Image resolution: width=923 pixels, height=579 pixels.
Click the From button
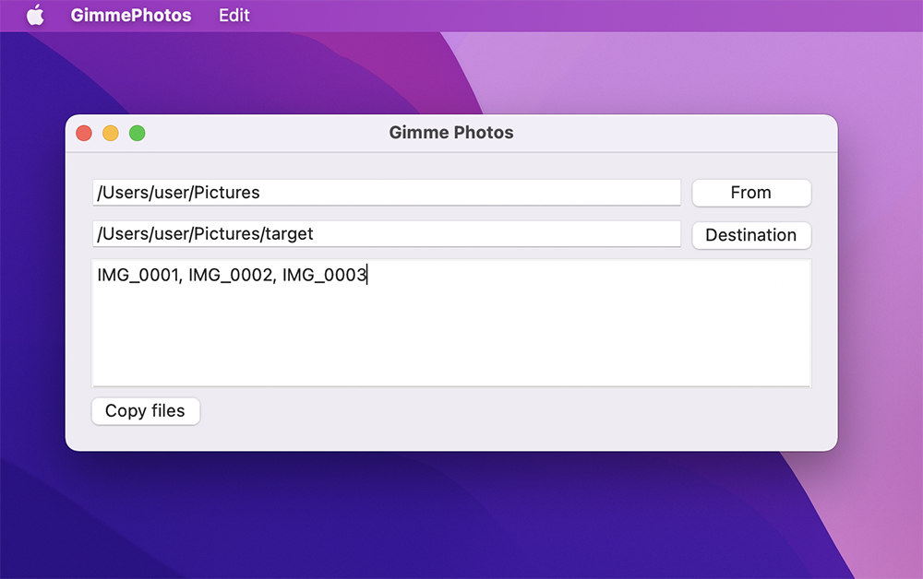coord(750,193)
